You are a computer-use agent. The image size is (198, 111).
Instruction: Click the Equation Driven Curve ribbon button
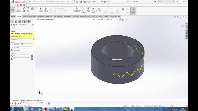click(x=133, y=11)
